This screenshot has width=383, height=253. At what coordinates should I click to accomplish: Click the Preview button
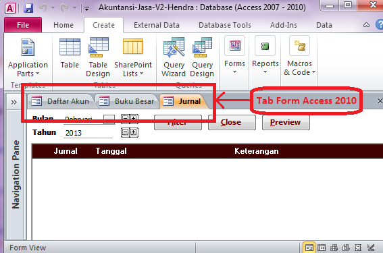point(286,122)
